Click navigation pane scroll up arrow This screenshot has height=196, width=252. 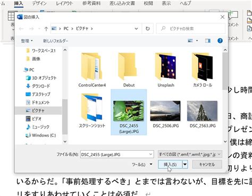tap(65, 50)
